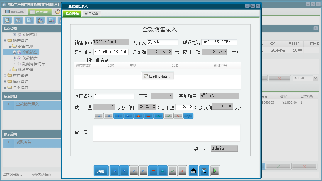Switch to the 信息操作 tab in dialog
The width and height of the screenshot is (322, 181).
click(x=72, y=14)
